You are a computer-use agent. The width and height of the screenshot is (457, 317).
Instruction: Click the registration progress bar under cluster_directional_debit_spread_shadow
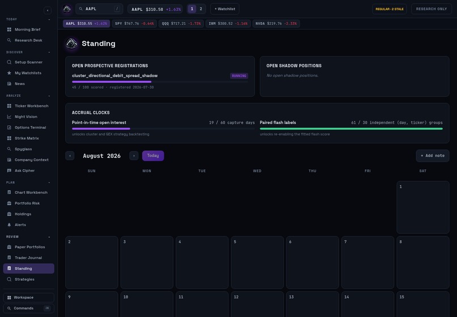(160, 82)
